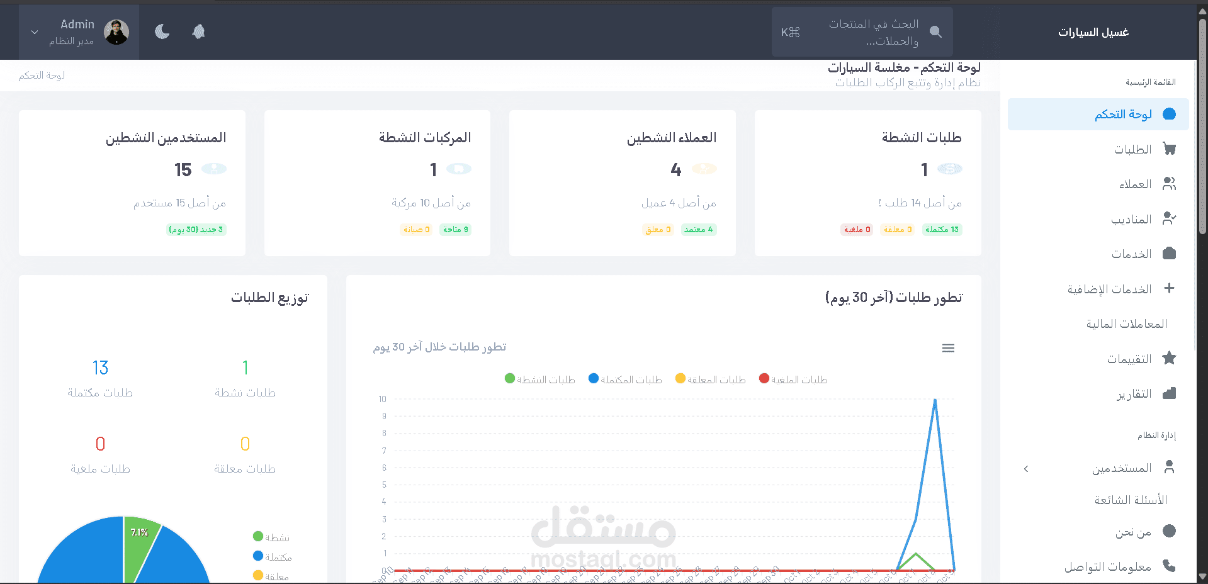Screen dimensions: 1208x584
Task: Open الخدمات sidebar menu item
Action: [1098, 254]
